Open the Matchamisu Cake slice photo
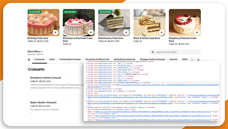 pos(114,23)
